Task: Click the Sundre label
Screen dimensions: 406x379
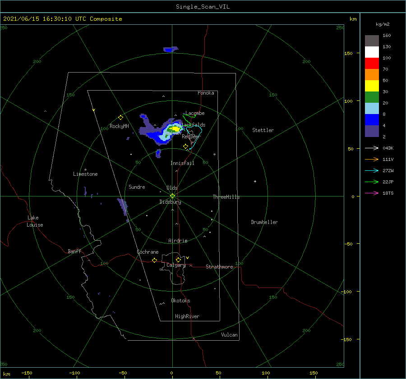Action: coord(137,187)
